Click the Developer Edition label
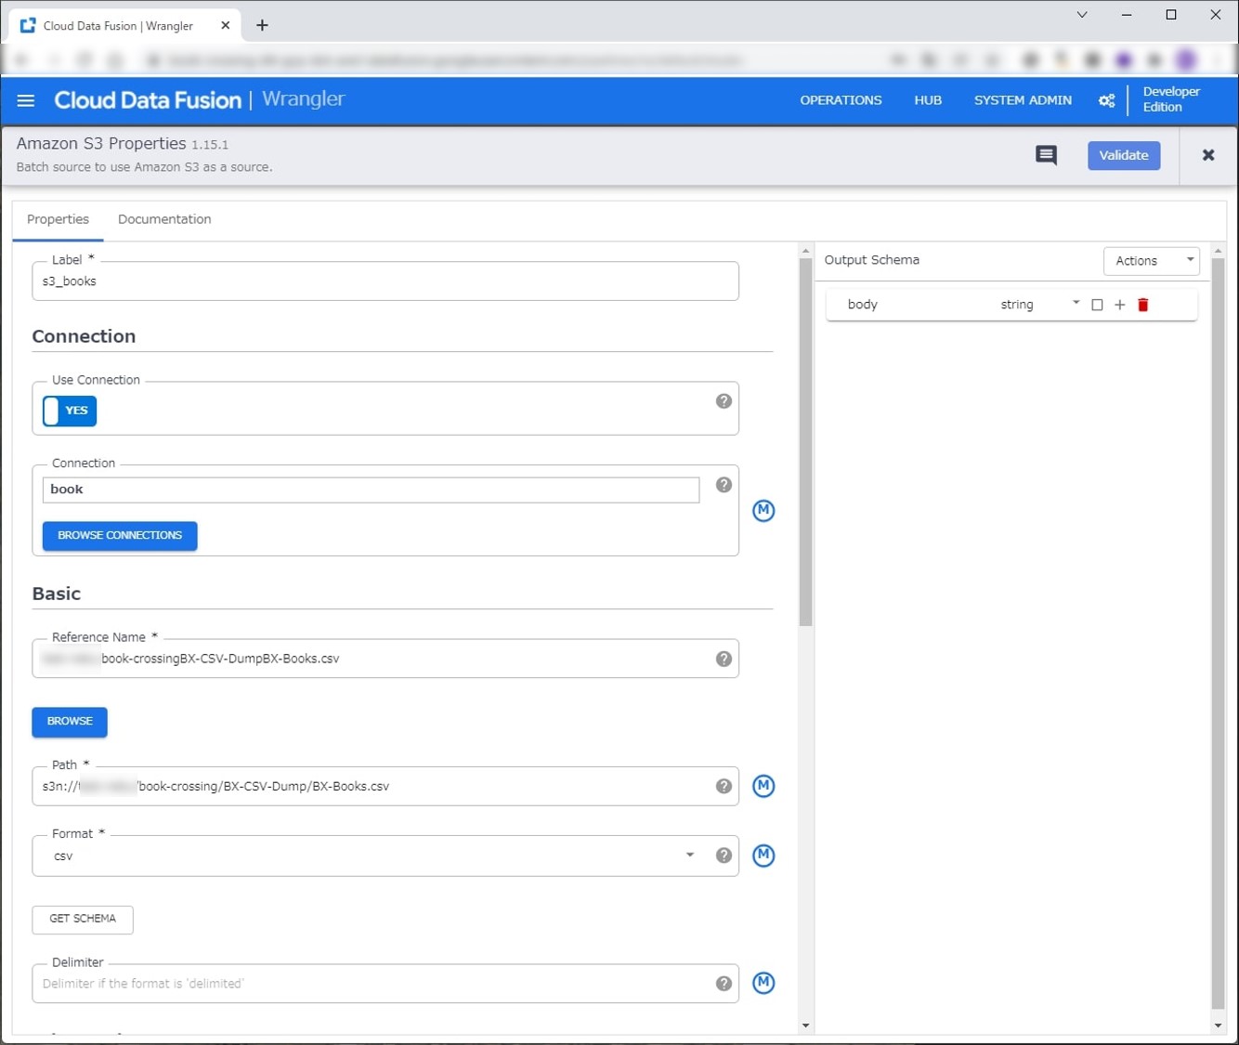1239x1045 pixels. pyautogui.click(x=1170, y=99)
